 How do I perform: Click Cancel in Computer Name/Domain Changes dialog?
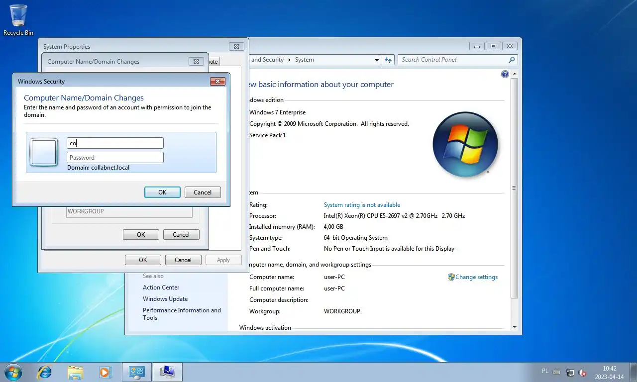point(181,235)
